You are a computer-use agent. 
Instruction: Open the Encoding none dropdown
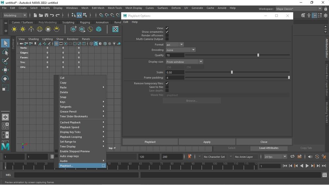point(181,50)
